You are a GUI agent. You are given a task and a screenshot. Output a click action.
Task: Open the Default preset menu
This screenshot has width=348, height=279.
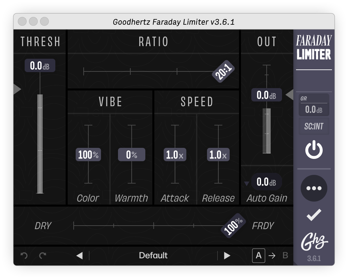click(x=153, y=255)
